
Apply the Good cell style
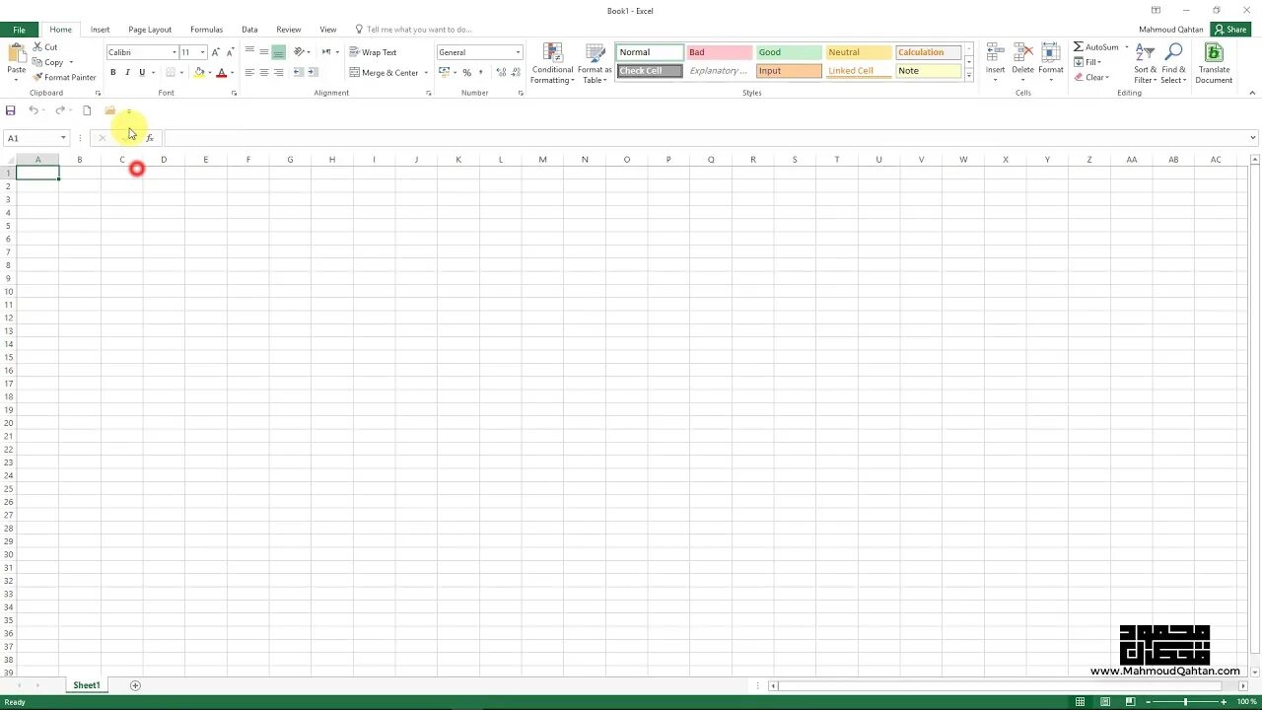789,52
